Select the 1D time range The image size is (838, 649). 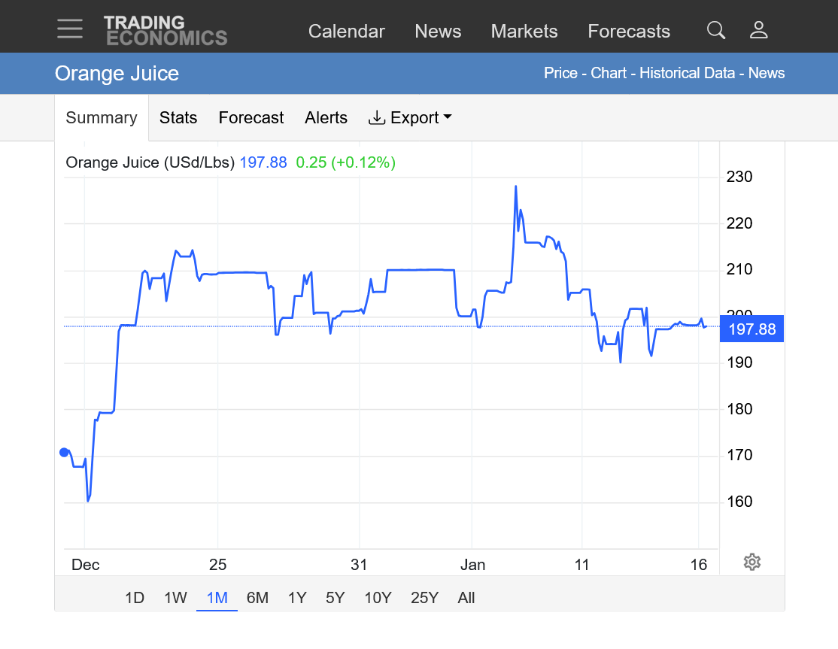coord(135,598)
